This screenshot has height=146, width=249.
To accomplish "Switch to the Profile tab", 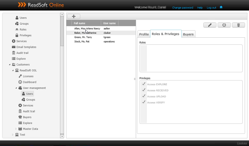I will click(144, 34).
